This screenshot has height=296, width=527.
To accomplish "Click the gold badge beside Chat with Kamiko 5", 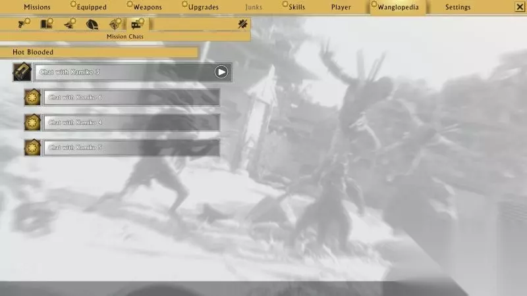I will [32, 147].
